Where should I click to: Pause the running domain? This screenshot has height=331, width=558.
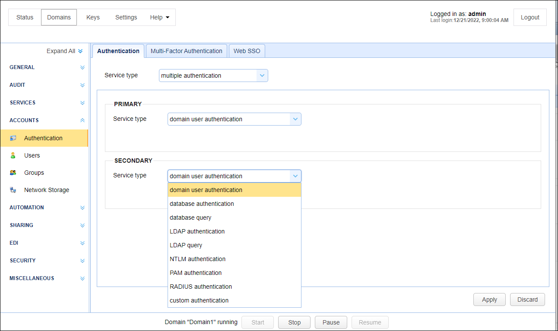pyautogui.click(x=331, y=322)
